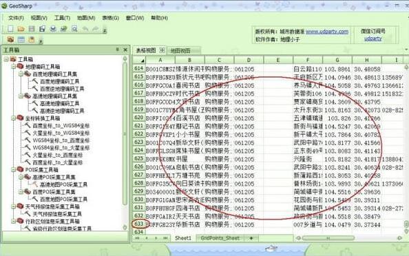Screen dimensions: 409x256
Task: Close the 工具箱 panel
Action: (x=125, y=50)
